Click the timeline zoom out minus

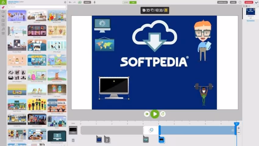click(x=239, y=133)
